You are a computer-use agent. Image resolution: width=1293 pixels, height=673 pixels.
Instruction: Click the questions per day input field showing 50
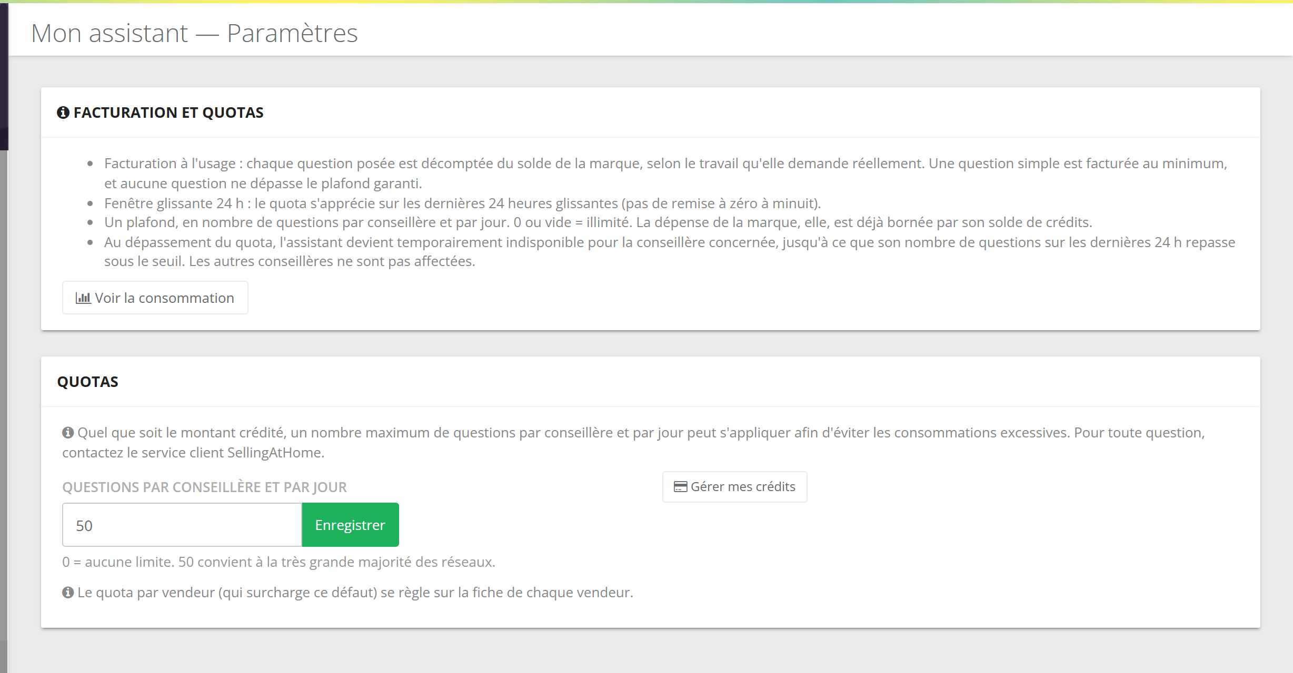[x=182, y=525]
